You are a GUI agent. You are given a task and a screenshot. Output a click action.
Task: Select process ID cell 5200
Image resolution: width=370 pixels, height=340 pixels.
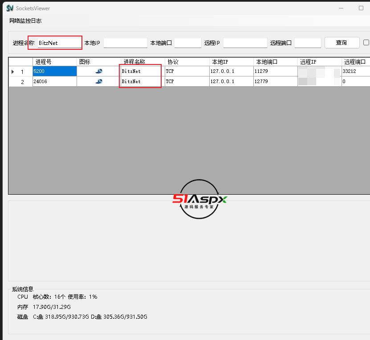[54, 71]
